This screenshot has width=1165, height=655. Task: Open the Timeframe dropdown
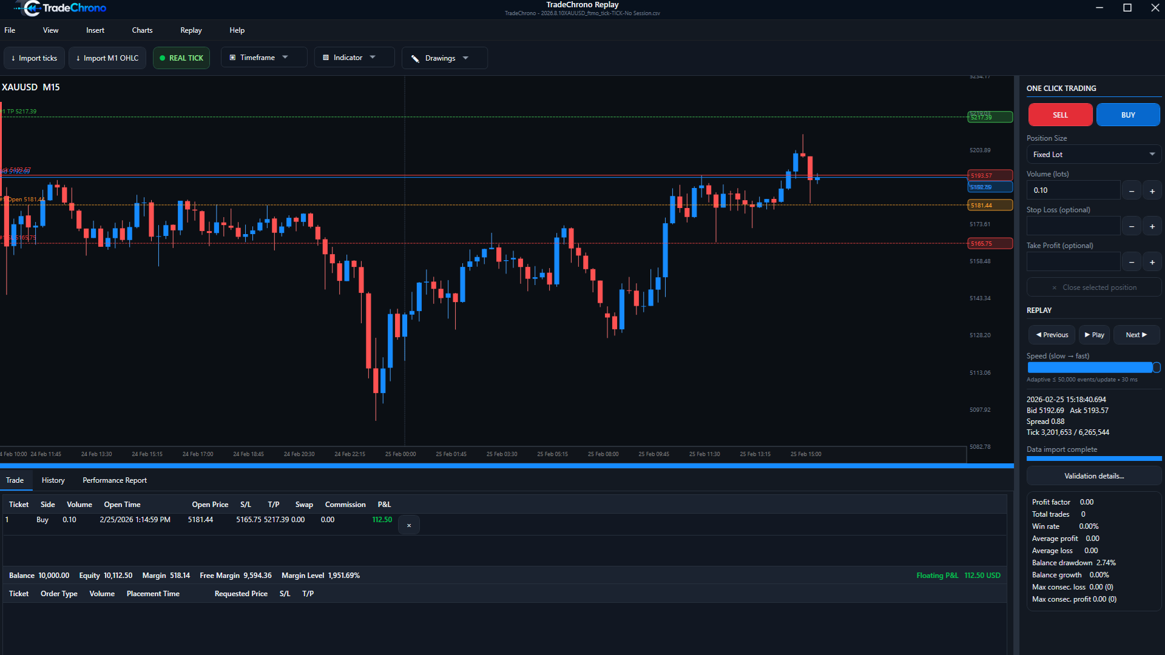264,58
